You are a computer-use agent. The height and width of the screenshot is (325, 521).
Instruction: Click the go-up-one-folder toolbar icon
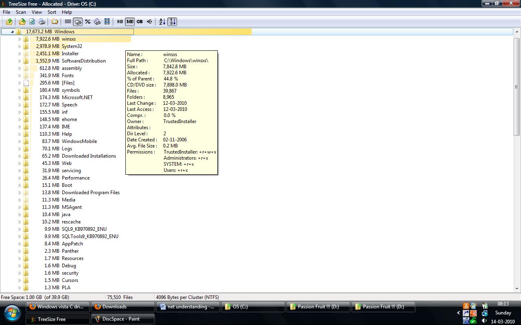(9, 22)
